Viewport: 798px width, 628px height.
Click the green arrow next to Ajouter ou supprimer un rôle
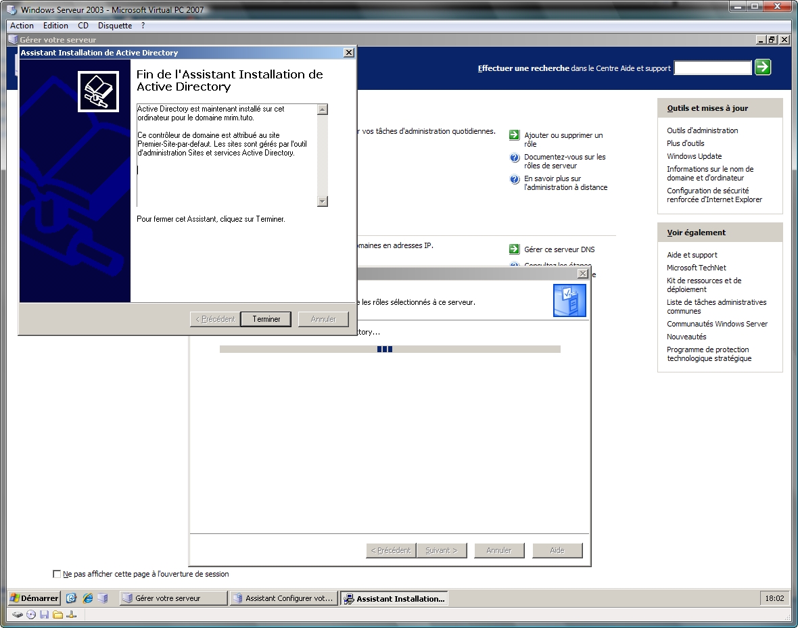pyautogui.click(x=514, y=135)
